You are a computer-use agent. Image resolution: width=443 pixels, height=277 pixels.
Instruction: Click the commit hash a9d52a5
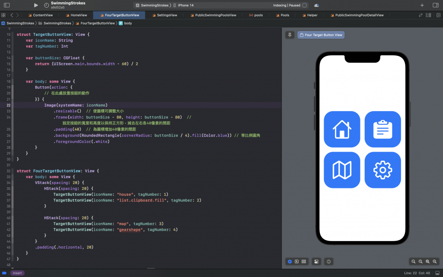(x=58, y=8)
